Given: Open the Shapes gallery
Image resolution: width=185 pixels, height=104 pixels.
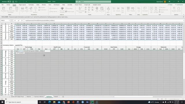Looking at the screenshot, I should pos(27,10).
